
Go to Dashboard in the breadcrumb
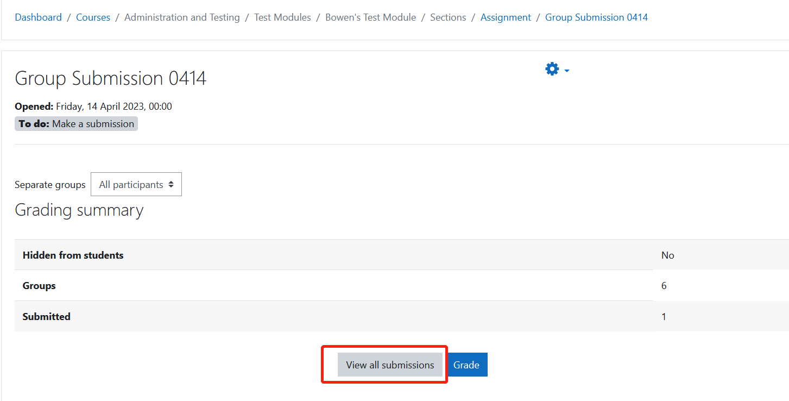pos(38,17)
